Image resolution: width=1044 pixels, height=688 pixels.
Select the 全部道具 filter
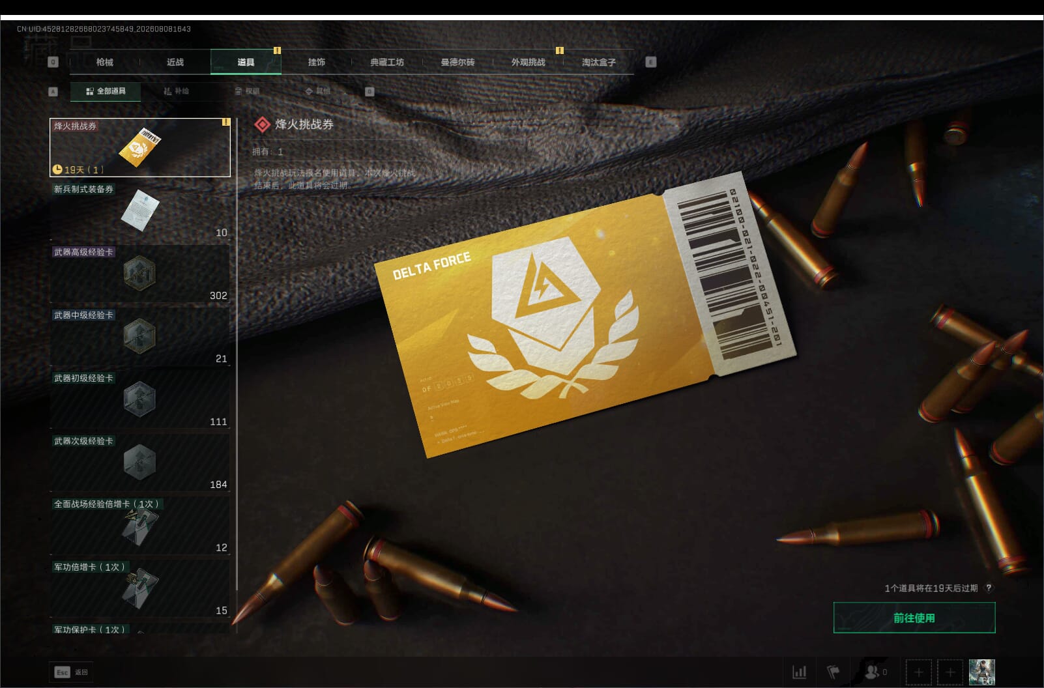[106, 91]
